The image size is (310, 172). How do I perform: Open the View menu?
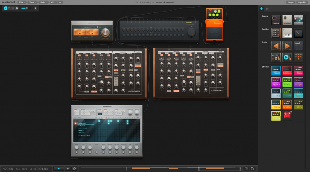[x=33, y=2]
